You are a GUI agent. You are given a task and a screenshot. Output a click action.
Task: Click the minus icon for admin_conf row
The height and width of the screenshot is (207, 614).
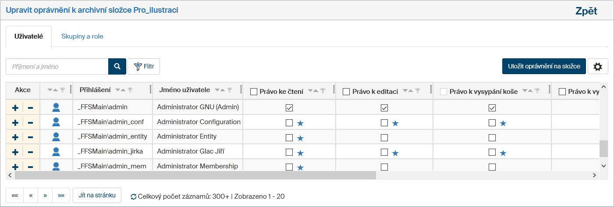tap(31, 123)
